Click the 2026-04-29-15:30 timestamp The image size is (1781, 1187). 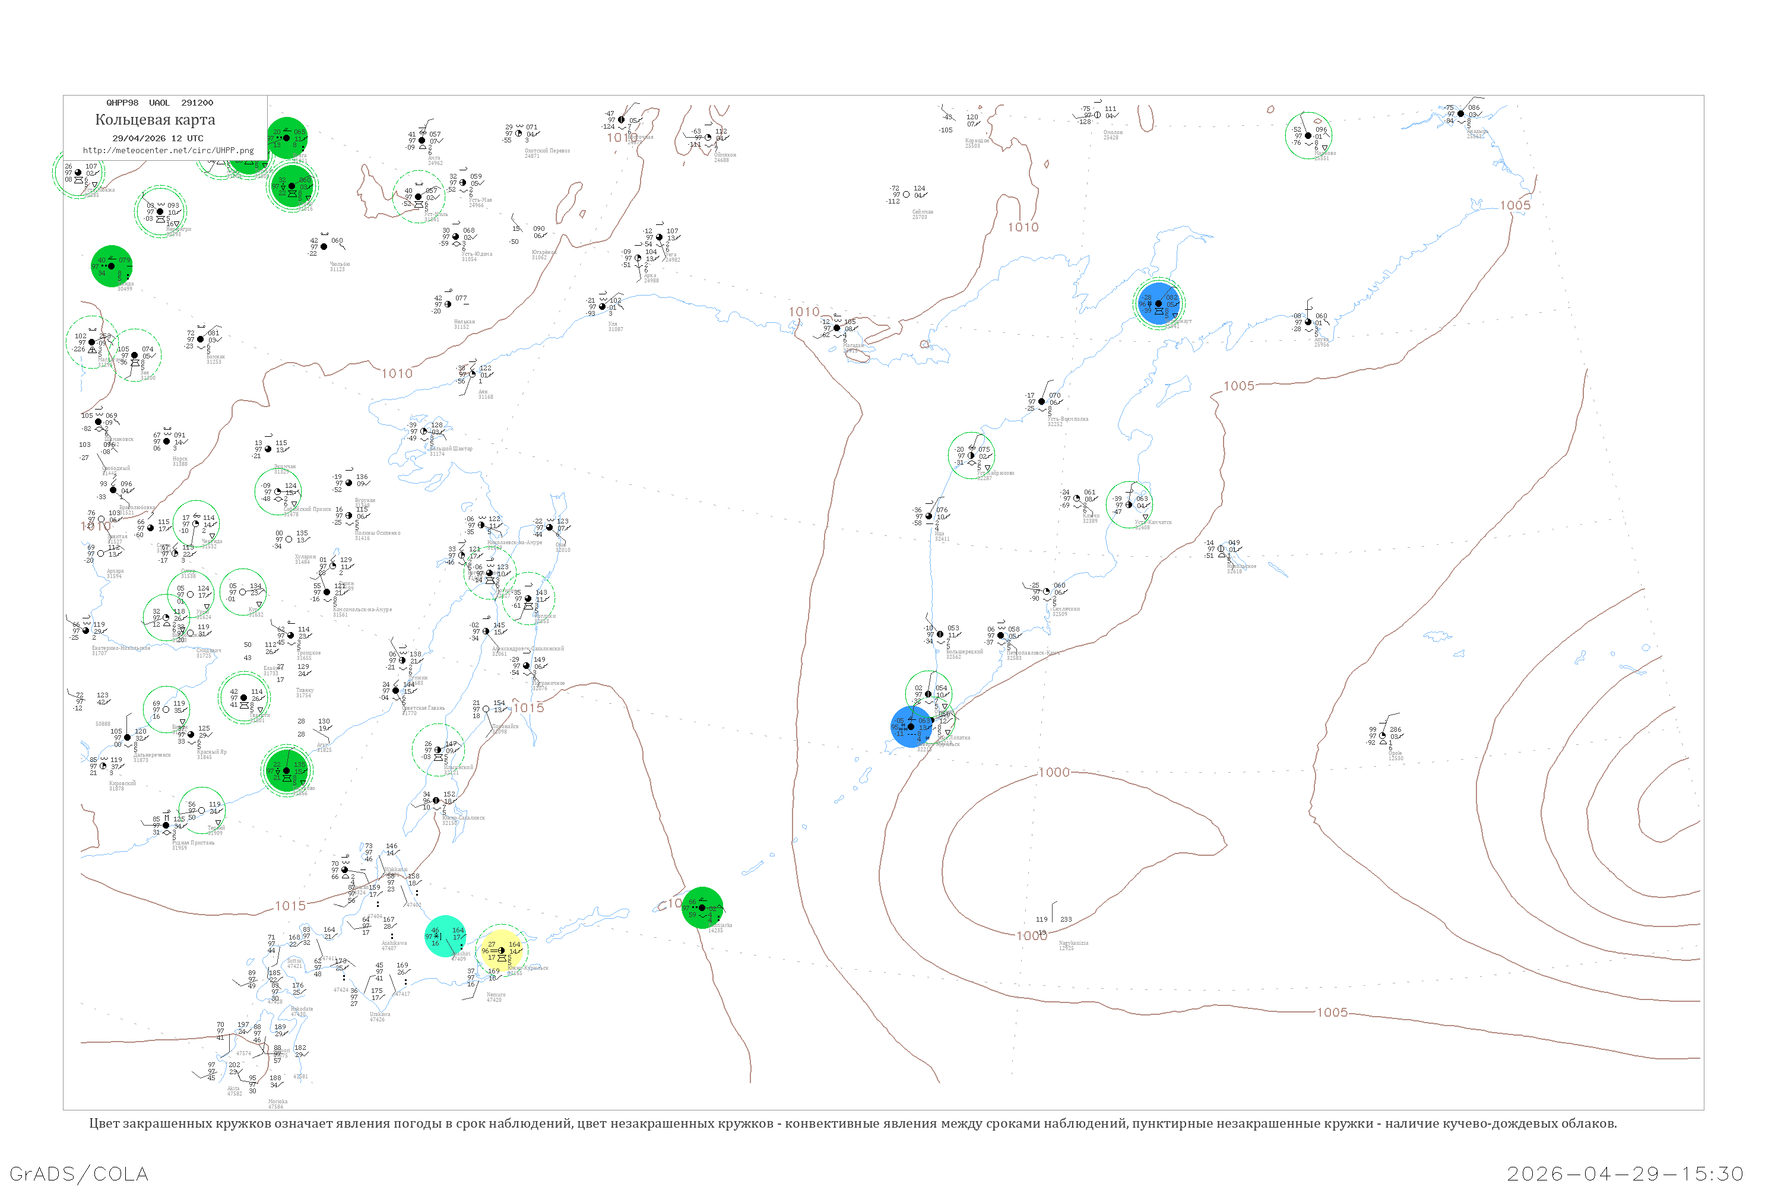1625,1173
